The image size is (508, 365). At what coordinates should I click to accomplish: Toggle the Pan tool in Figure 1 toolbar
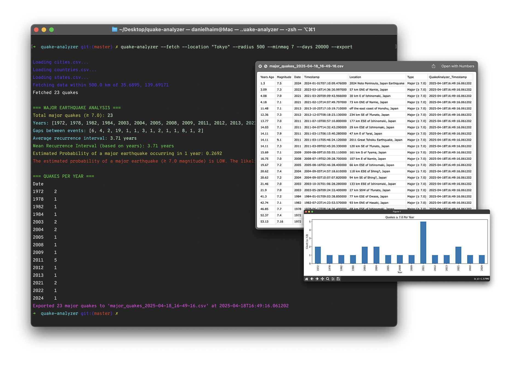click(x=323, y=279)
